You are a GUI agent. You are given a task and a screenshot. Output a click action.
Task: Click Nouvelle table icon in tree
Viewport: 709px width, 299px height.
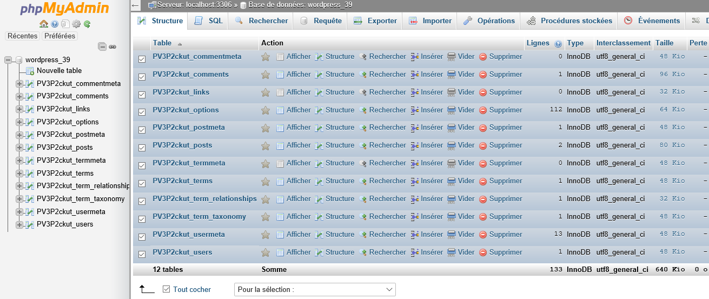click(30, 71)
